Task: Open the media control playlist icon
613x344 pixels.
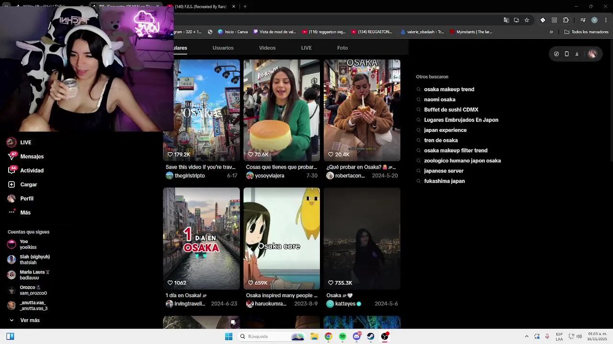Action: pyautogui.click(x=583, y=20)
